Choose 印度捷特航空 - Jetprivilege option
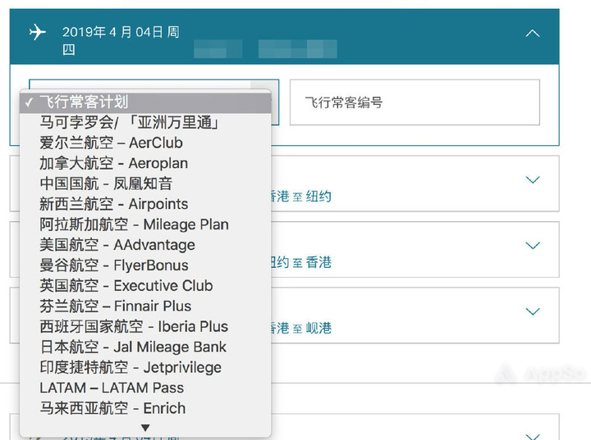The image size is (591, 440). coord(145,367)
